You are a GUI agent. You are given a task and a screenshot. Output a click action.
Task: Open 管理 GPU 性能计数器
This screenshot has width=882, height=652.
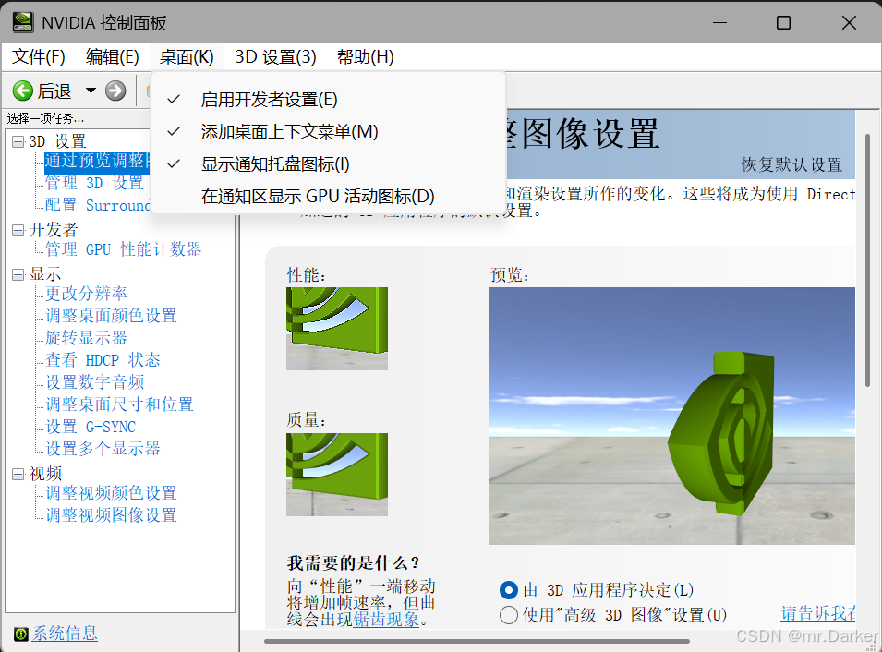point(123,249)
